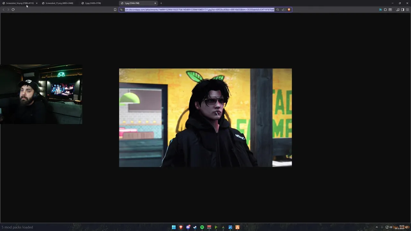Image resolution: width=411 pixels, height=231 pixels.
Task: Open Spotify from the taskbar
Action: (202, 227)
